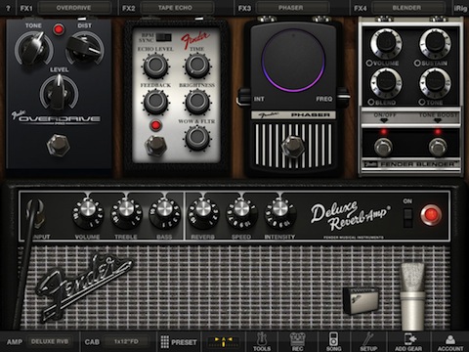Open the Preset menu
Image resolution: width=469 pixels, height=352 pixels.
[x=179, y=342]
